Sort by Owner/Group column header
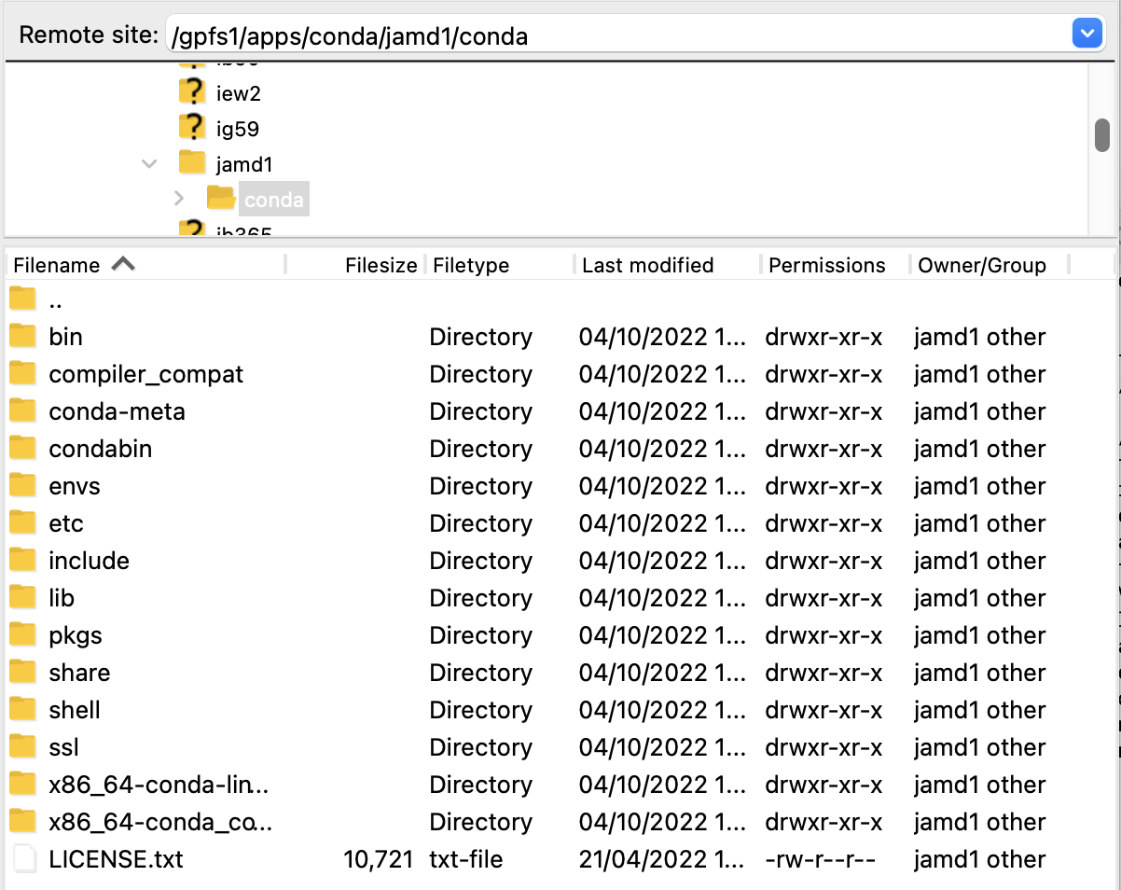This screenshot has width=1121, height=890. pyautogui.click(x=982, y=265)
